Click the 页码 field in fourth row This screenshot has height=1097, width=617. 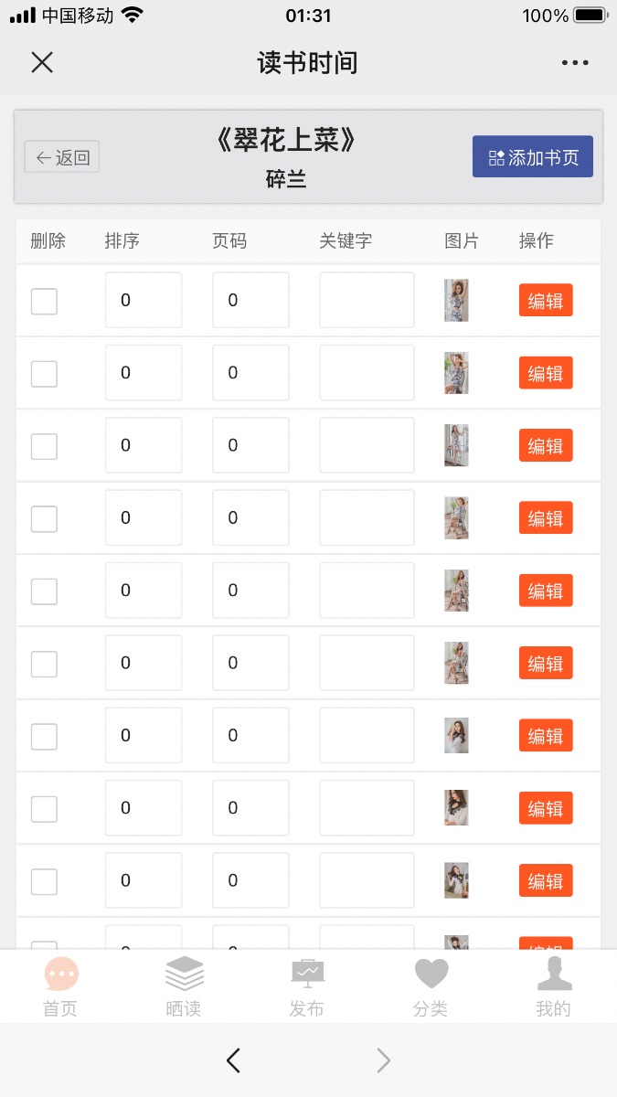click(x=250, y=517)
